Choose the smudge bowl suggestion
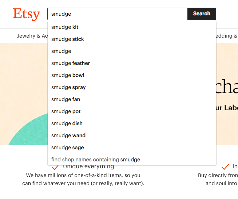Screen dimensions: 238x199 (68, 75)
